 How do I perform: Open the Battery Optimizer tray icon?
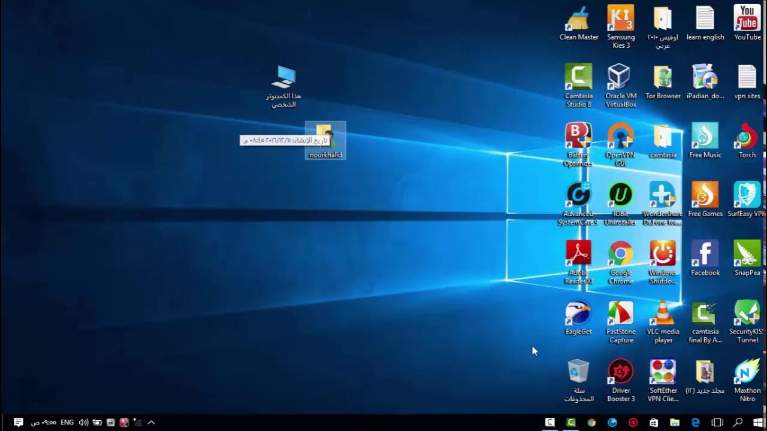click(124, 423)
